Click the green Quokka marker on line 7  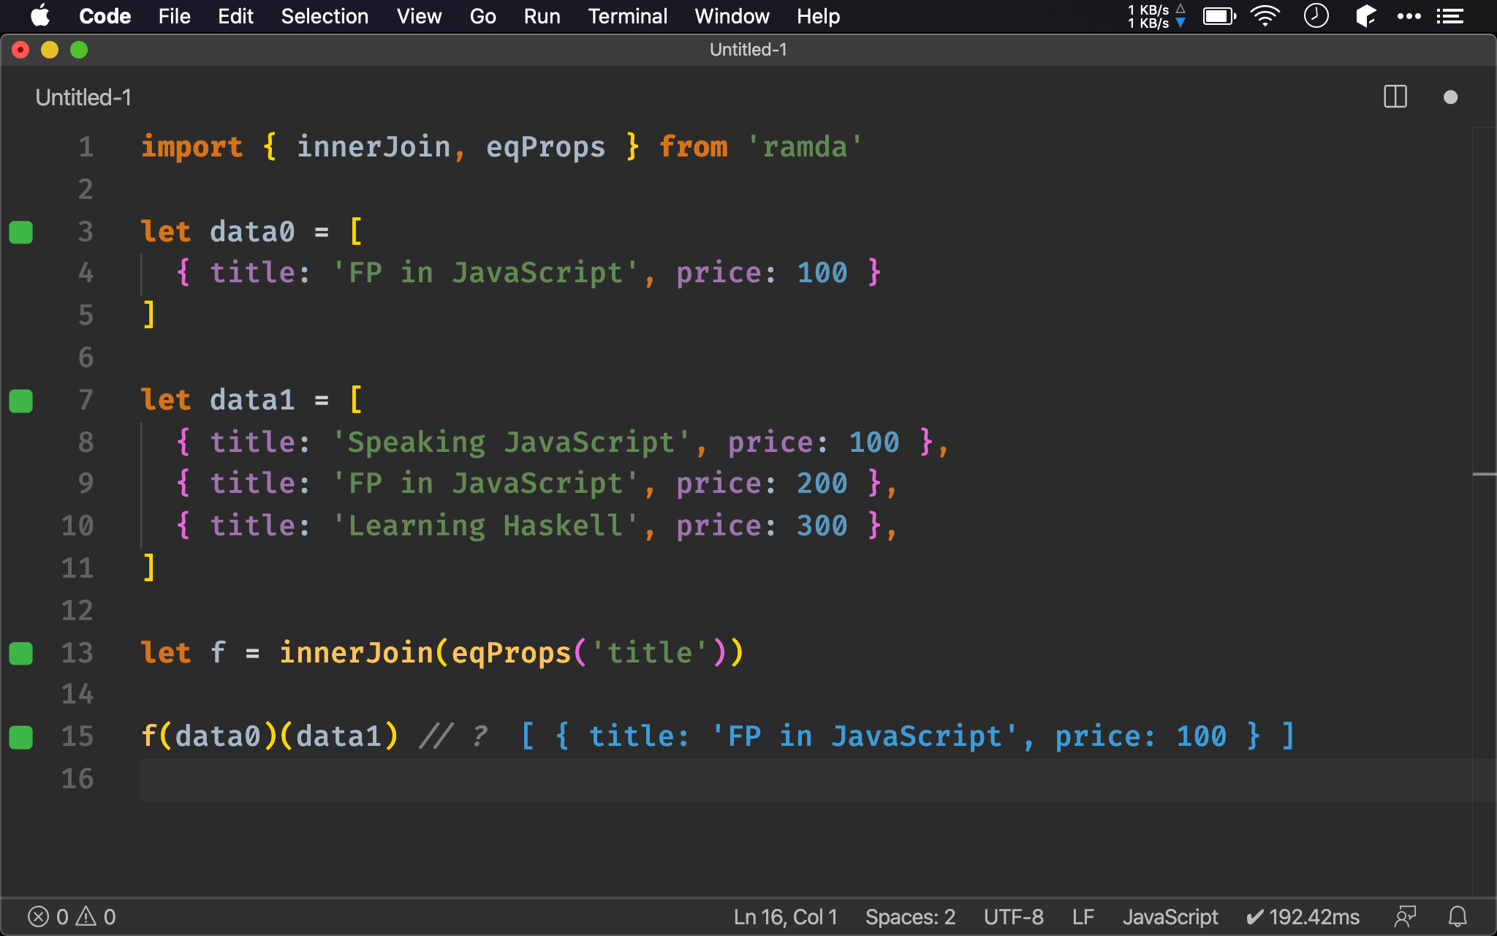tap(21, 401)
